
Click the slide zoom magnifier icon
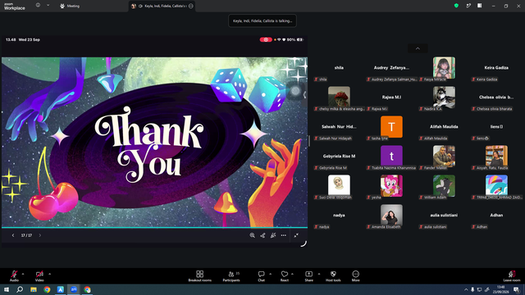[252, 235]
